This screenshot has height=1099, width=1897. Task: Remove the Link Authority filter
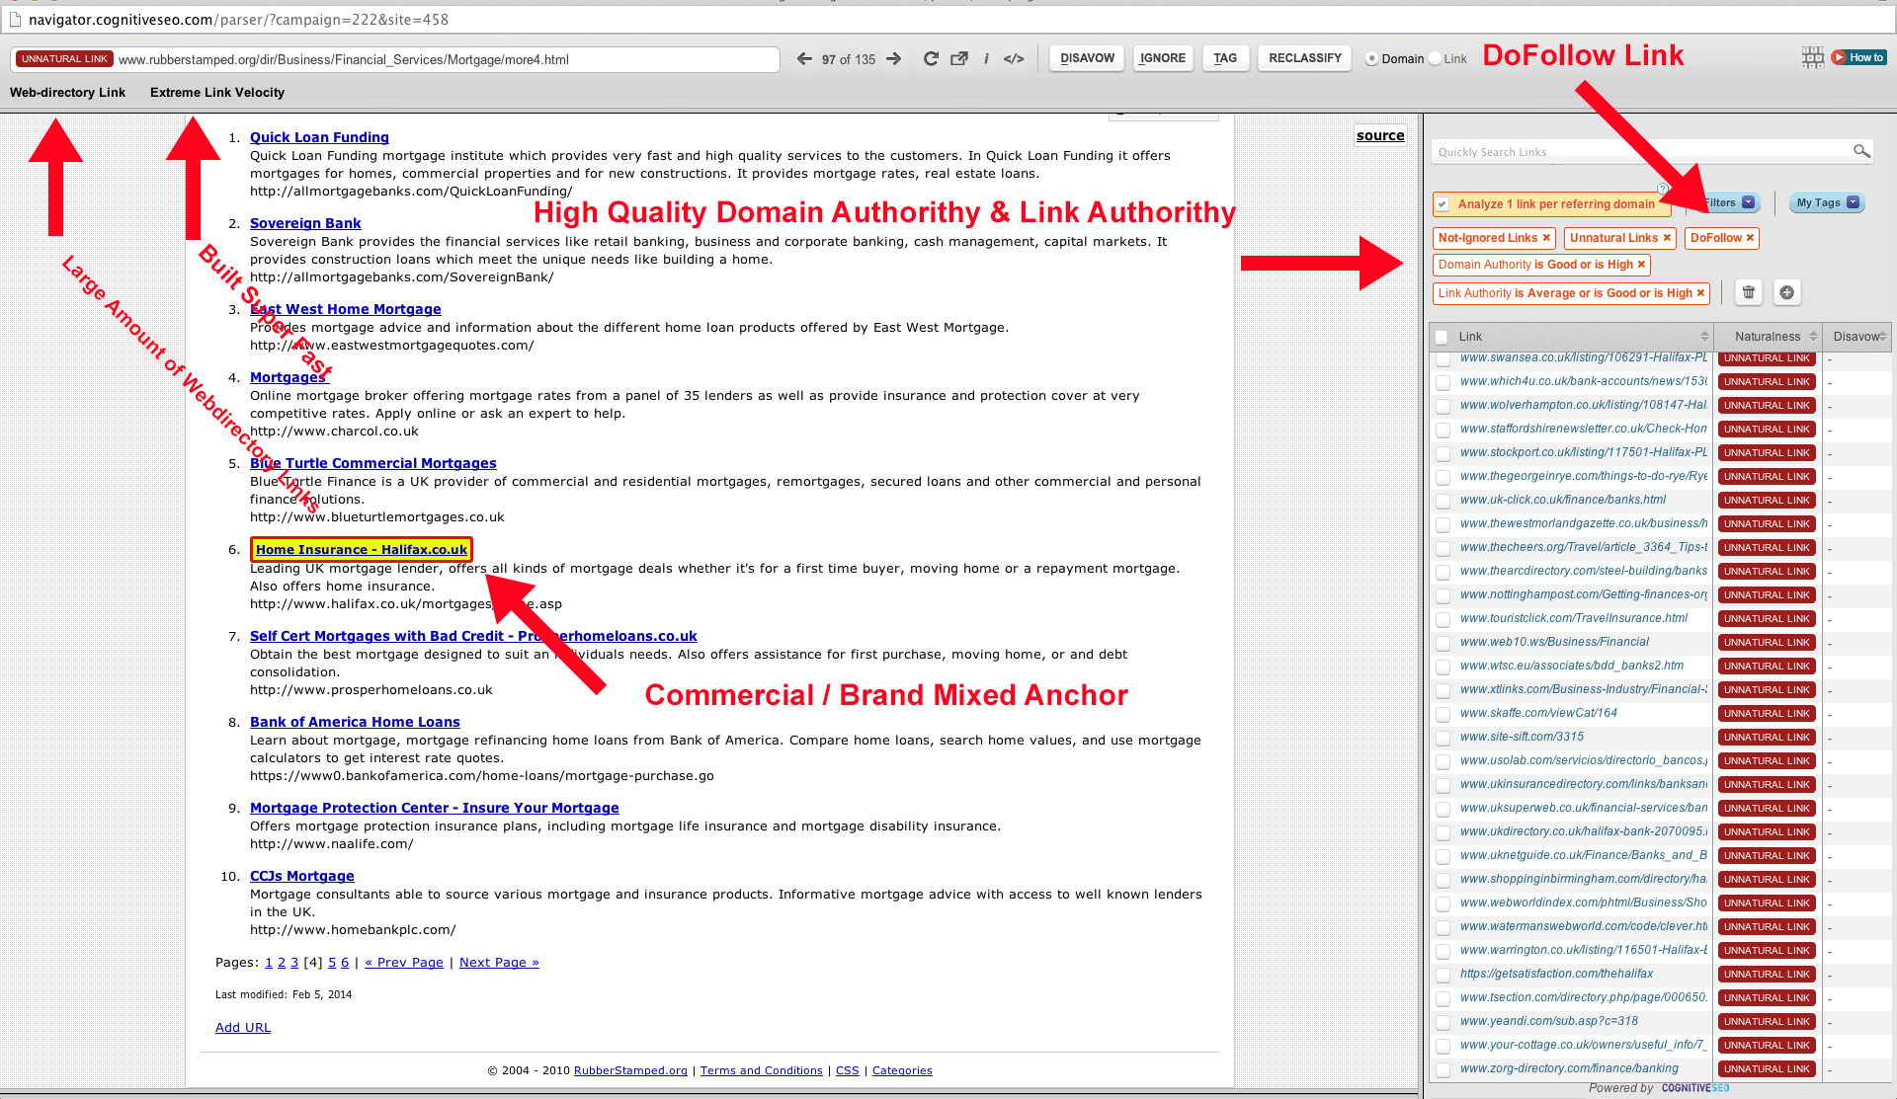pyautogui.click(x=1700, y=293)
